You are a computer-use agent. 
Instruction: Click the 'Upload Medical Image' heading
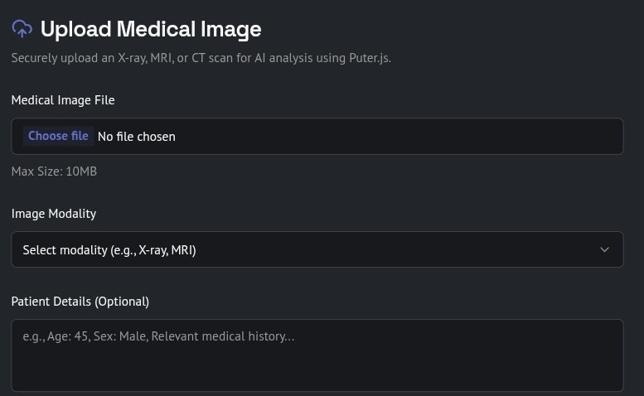[x=150, y=30]
